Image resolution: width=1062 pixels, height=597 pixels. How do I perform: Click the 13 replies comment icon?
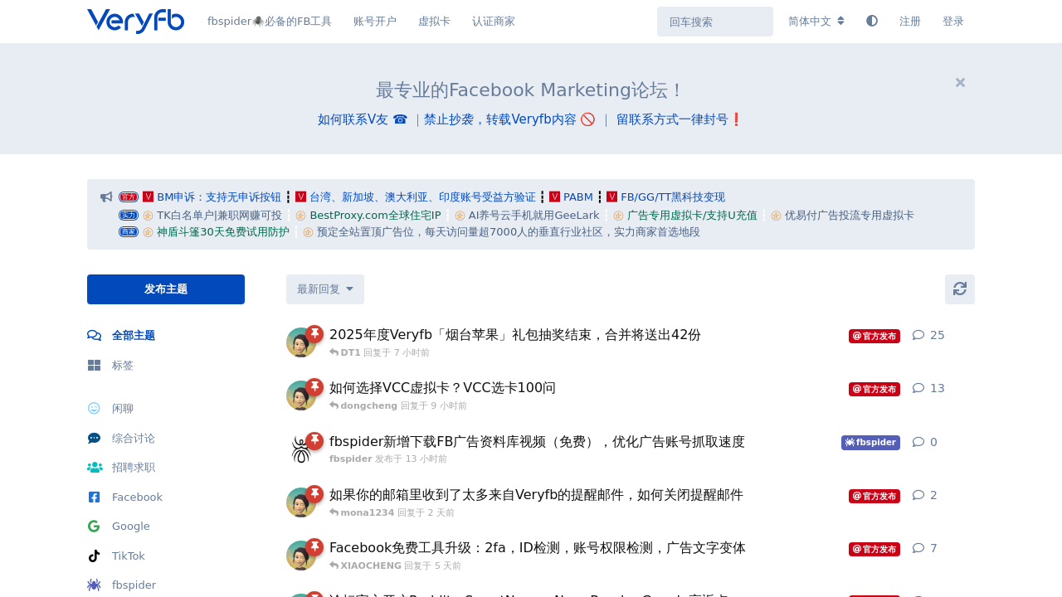918,388
